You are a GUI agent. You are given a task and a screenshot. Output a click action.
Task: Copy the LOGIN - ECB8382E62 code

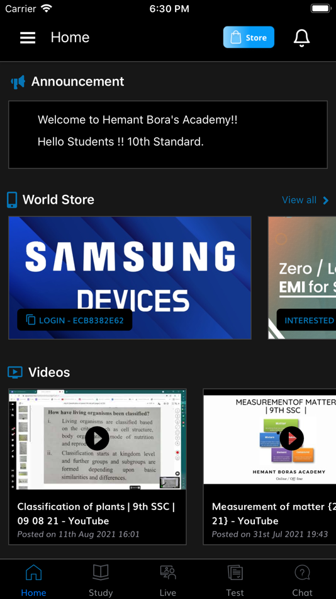click(x=75, y=320)
